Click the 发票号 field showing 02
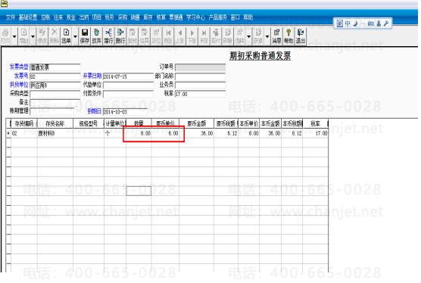 (x=55, y=76)
